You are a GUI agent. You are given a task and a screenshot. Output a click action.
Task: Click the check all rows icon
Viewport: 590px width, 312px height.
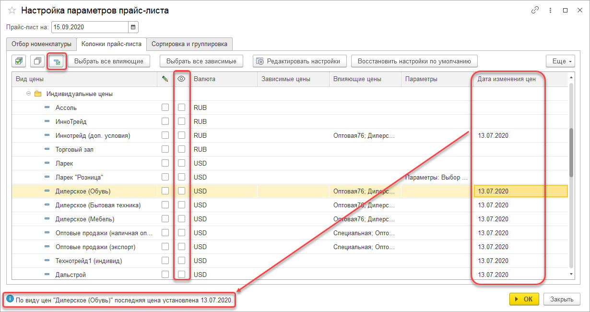click(19, 61)
